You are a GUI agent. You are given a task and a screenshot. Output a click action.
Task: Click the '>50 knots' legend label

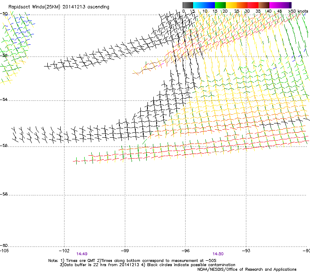coord(298,11)
